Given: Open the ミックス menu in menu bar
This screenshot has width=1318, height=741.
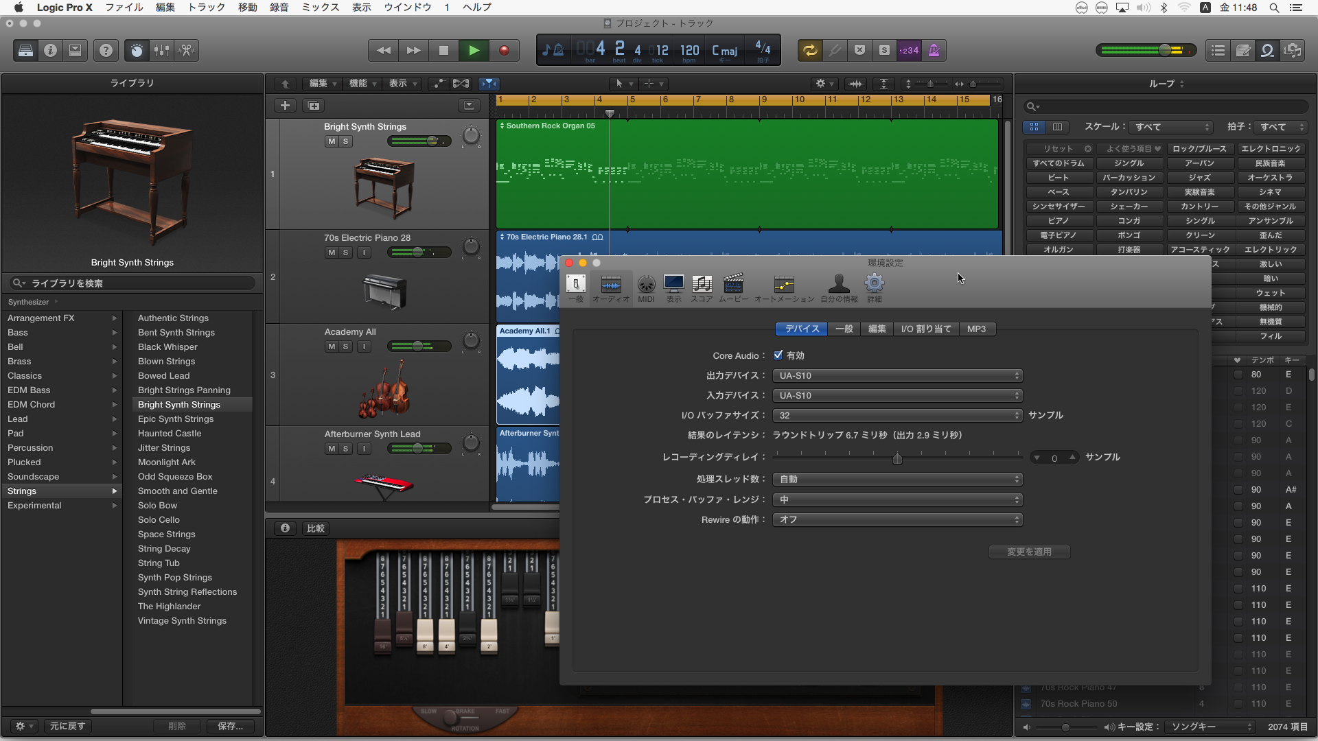Looking at the screenshot, I should [x=321, y=8].
